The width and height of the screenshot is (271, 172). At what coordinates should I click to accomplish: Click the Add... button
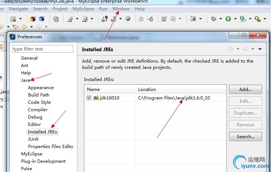tap(246, 89)
